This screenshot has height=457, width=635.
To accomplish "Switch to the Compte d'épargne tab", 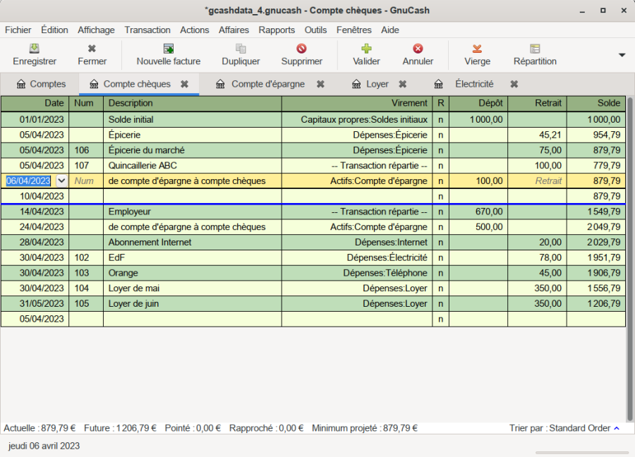I will [267, 84].
